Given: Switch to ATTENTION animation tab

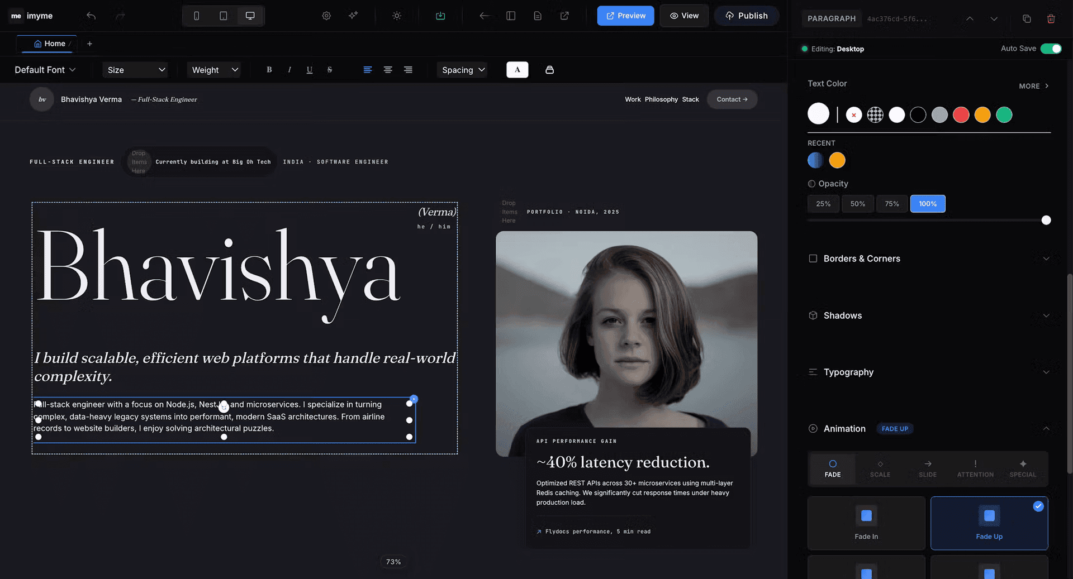Looking at the screenshot, I should click(x=975, y=468).
